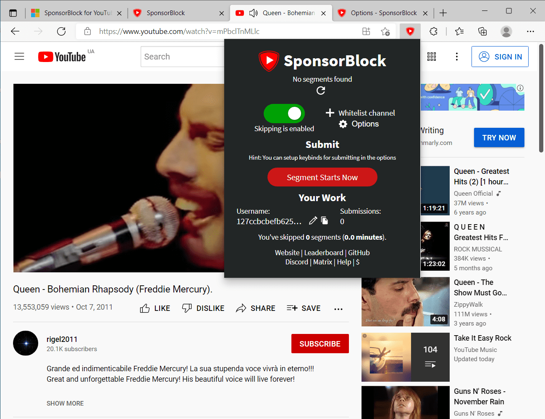Open YouTube settings three-dot menu
The width and height of the screenshot is (545, 419).
tap(457, 57)
